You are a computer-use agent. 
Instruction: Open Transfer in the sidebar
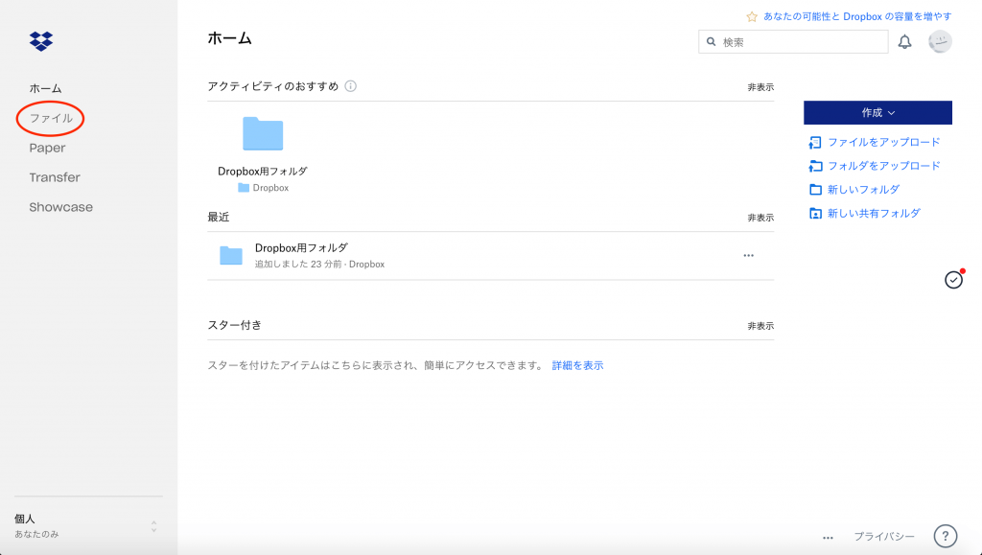(55, 177)
